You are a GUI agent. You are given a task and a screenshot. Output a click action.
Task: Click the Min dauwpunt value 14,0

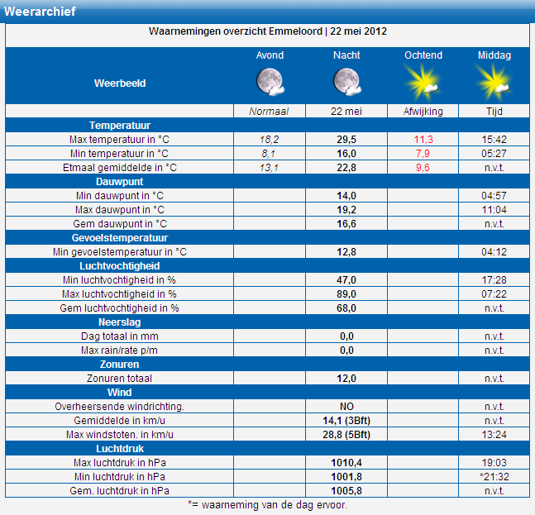[x=346, y=196]
